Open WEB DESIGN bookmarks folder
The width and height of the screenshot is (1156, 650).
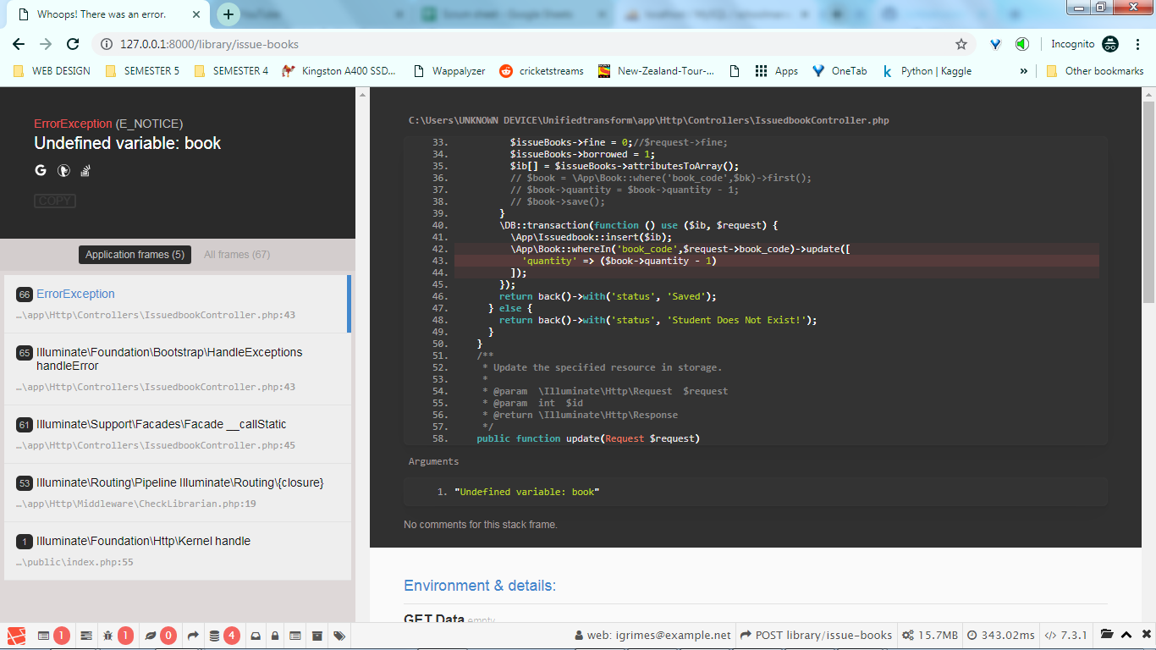tap(52, 71)
